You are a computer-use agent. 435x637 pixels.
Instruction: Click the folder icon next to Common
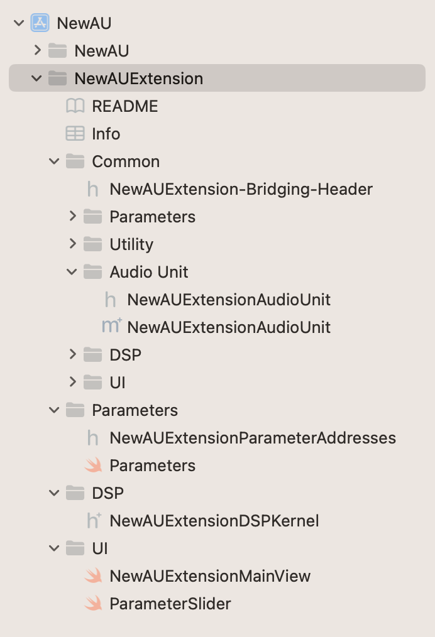pos(75,161)
